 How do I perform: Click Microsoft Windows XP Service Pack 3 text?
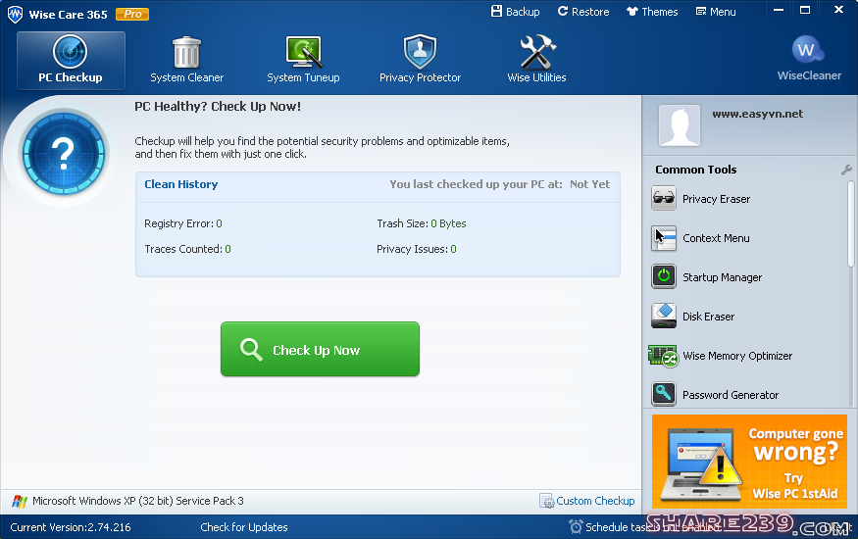coord(138,501)
